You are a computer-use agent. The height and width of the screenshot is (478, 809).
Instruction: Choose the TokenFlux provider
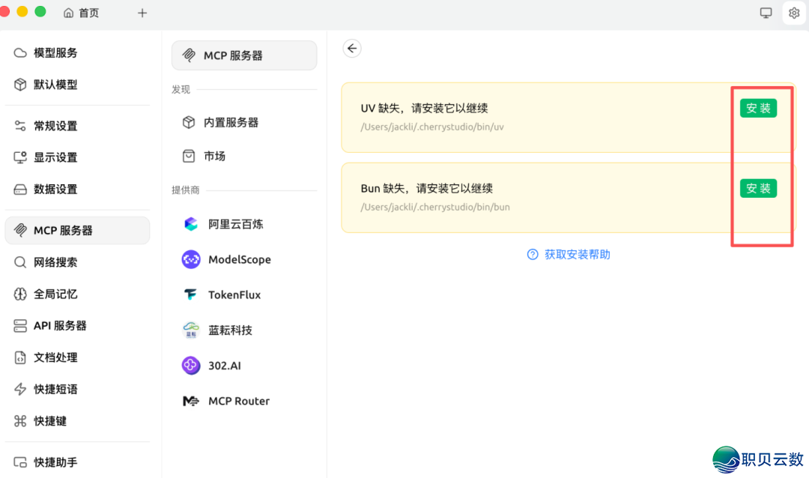point(234,294)
